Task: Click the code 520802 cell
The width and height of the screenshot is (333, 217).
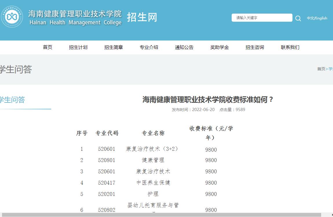Action: coord(107,210)
